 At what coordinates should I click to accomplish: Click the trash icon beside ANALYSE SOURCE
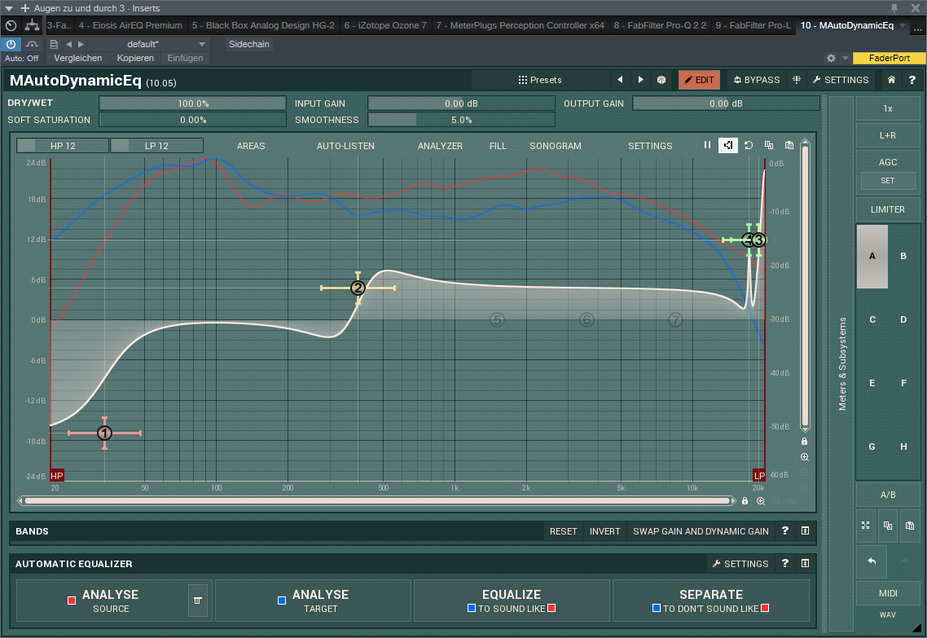tap(198, 601)
